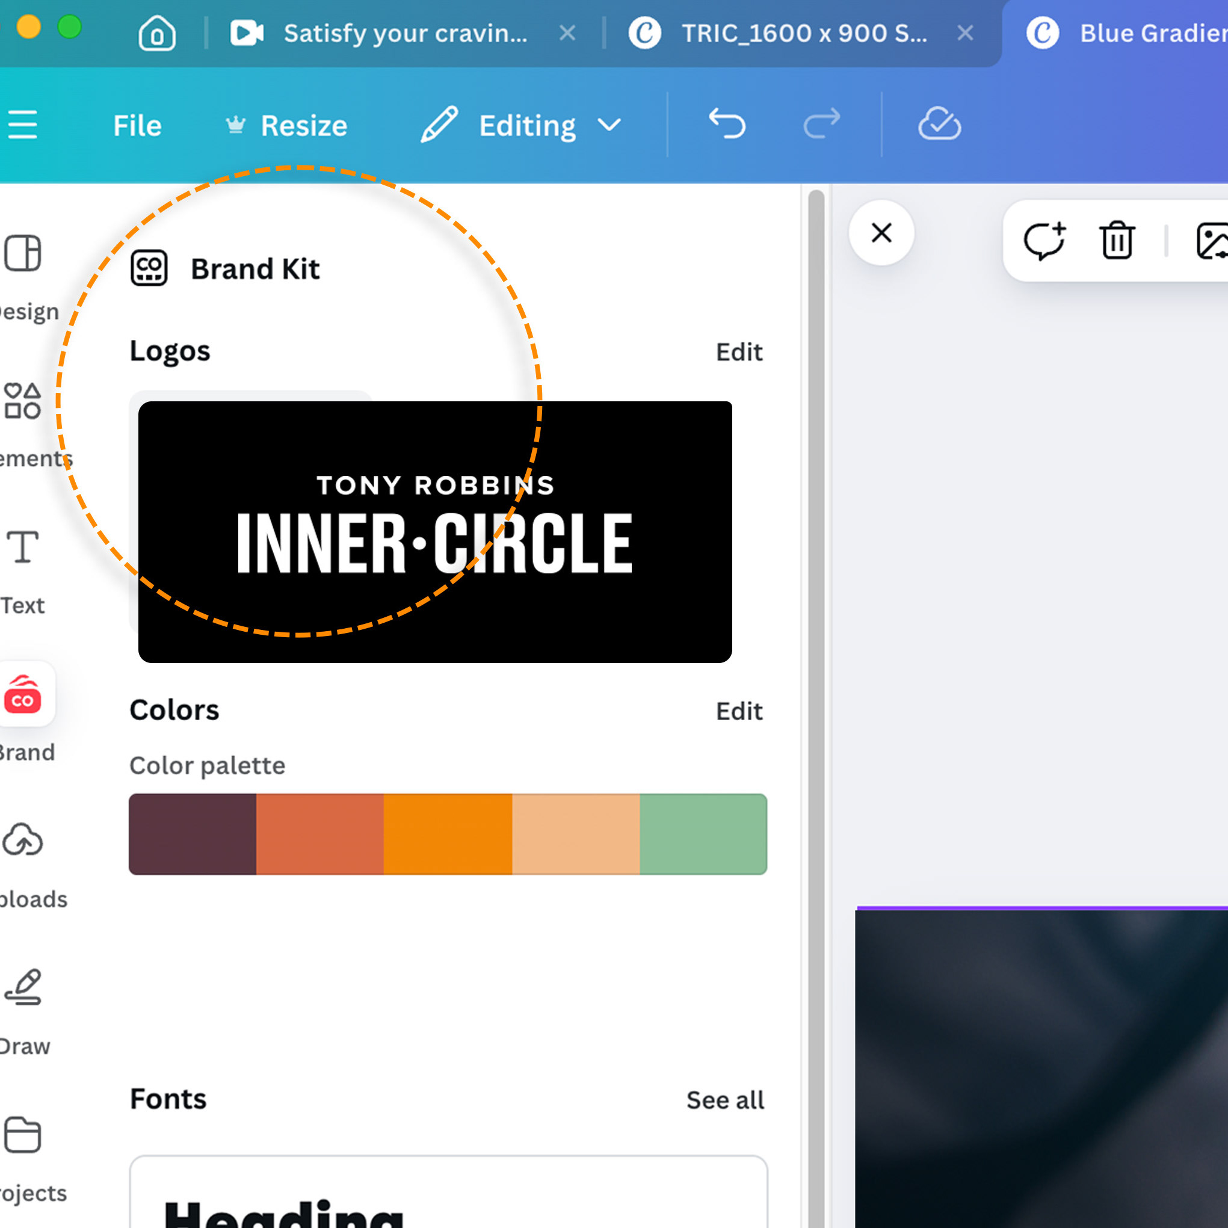Select the Heading font style card
Screen dimensions: 1228x1228
pyautogui.click(x=448, y=1191)
